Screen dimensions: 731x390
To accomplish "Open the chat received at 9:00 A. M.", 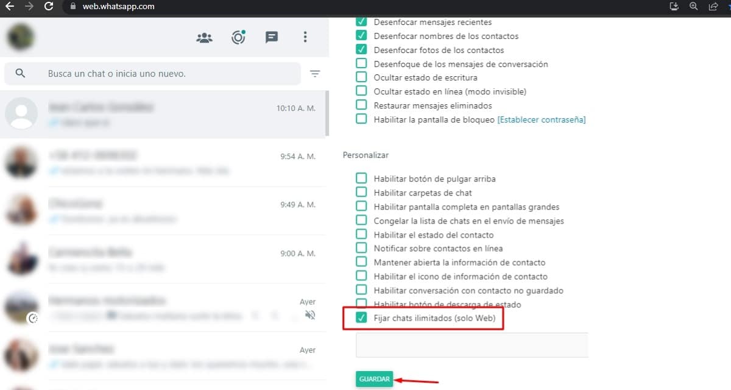I will [x=163, y=258].
